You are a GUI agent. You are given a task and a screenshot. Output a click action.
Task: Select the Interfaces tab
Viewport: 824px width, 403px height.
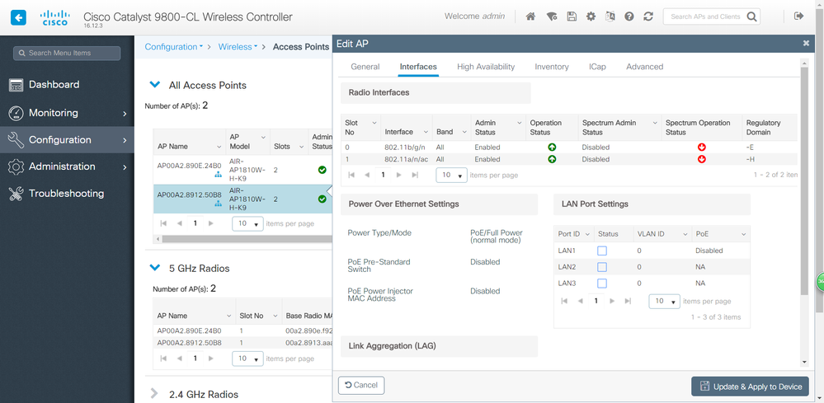point(418,67)
